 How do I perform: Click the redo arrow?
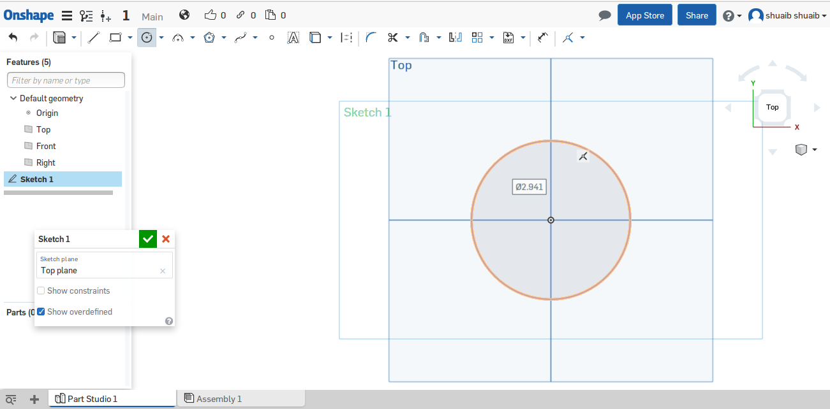pos(34,38)
